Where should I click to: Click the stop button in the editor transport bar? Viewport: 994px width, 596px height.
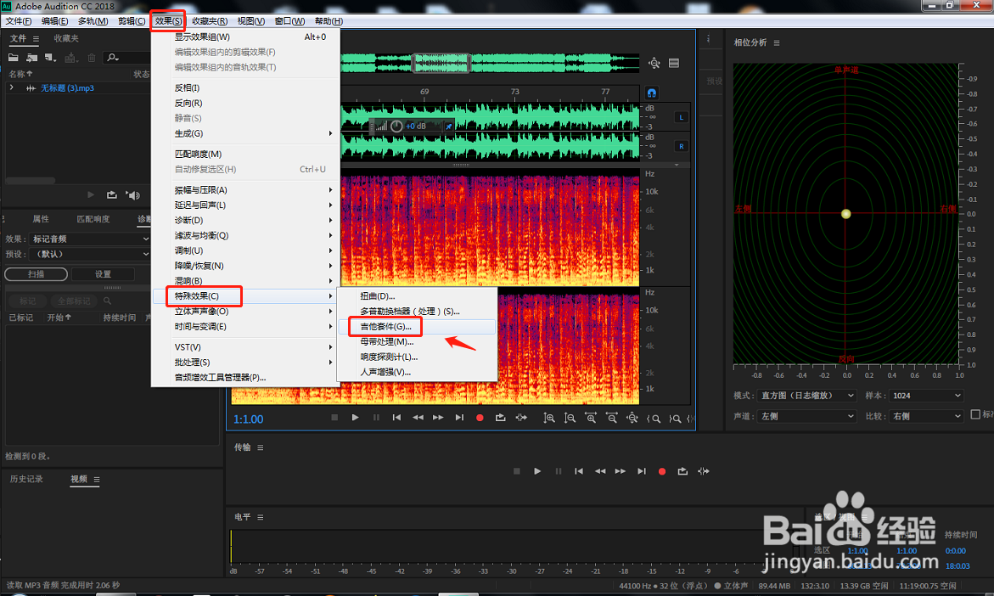(x=334, y=418)
